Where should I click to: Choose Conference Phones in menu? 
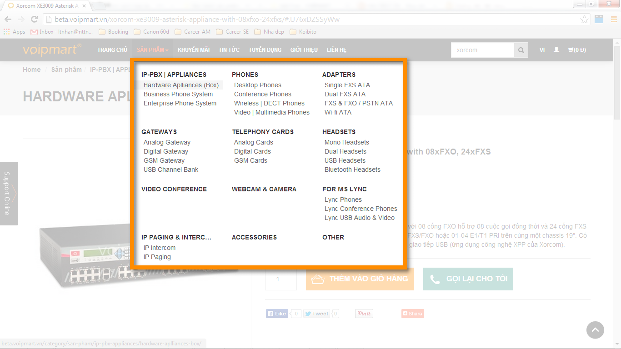click(x=263, y=94)
